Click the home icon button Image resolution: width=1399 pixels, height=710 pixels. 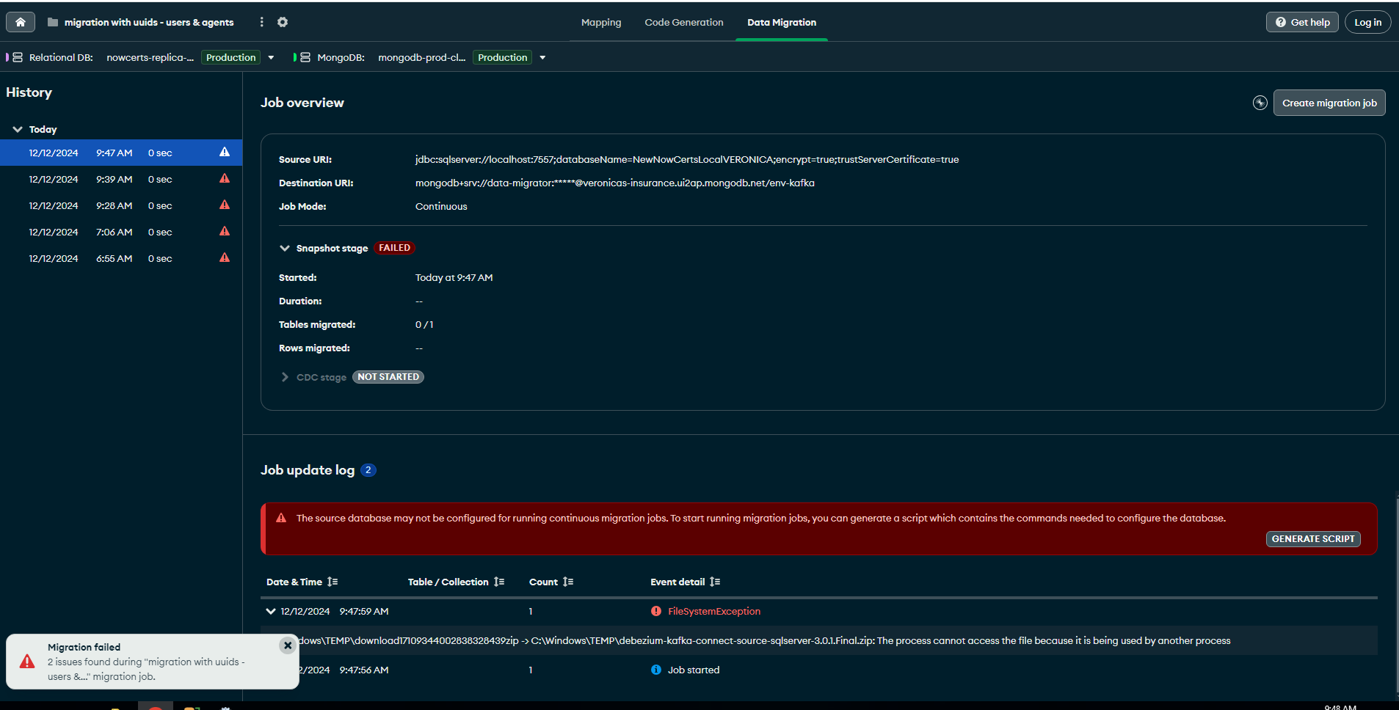coord(21,22)
